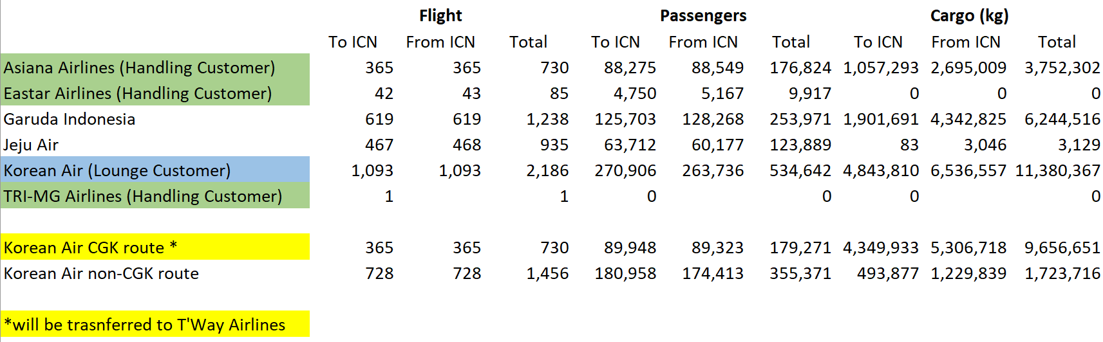This screenshot has width=1103, height=342.
Task: Click non-CGK route total passengers 355,371
Action: pyautogui.click(x=800, y=273)
